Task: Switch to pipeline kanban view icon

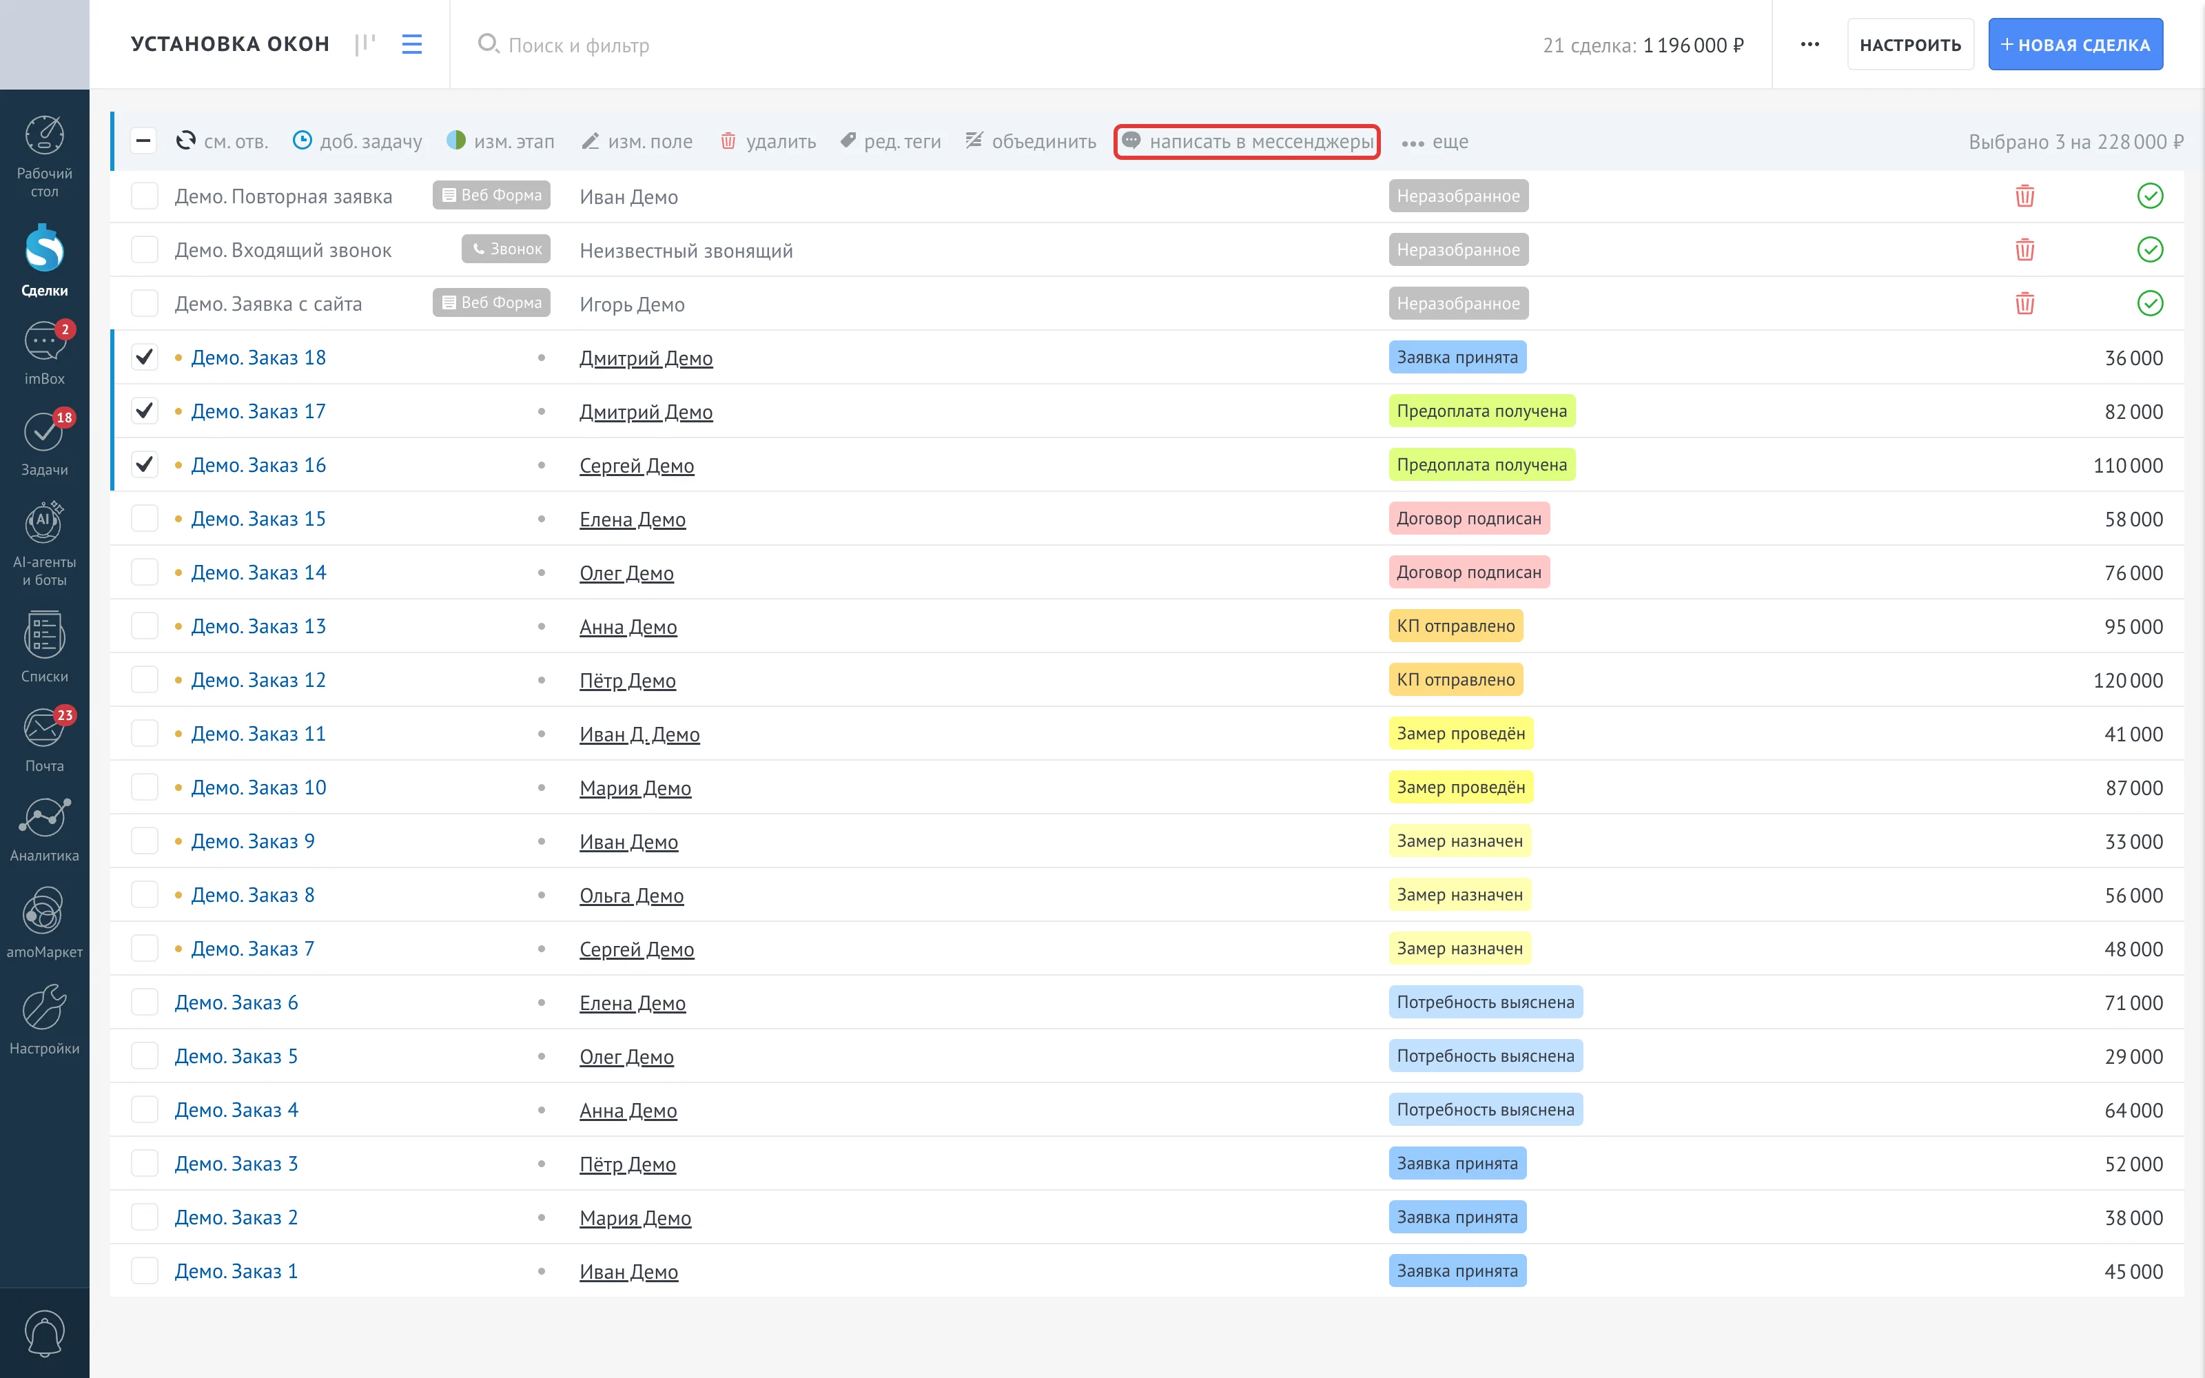Action: click(365, 43)
